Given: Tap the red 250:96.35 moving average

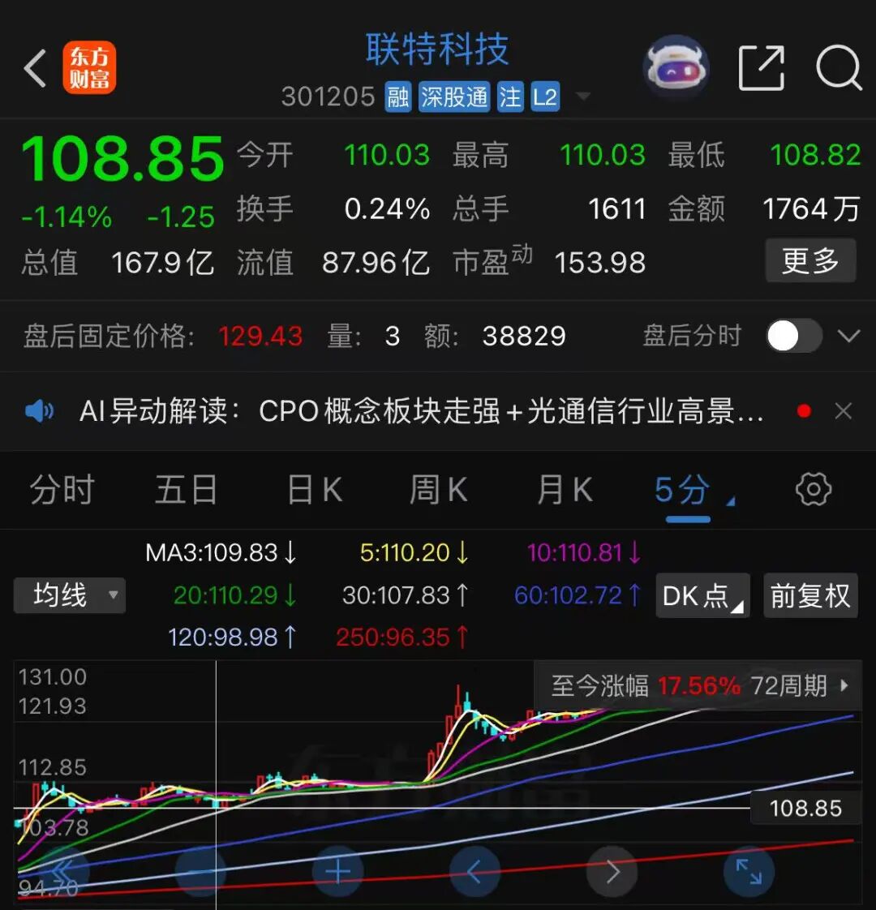Looking at the screenshot, I should tap(401, 637).
